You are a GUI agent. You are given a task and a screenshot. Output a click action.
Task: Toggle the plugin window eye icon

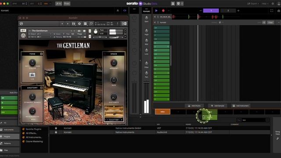125,11
